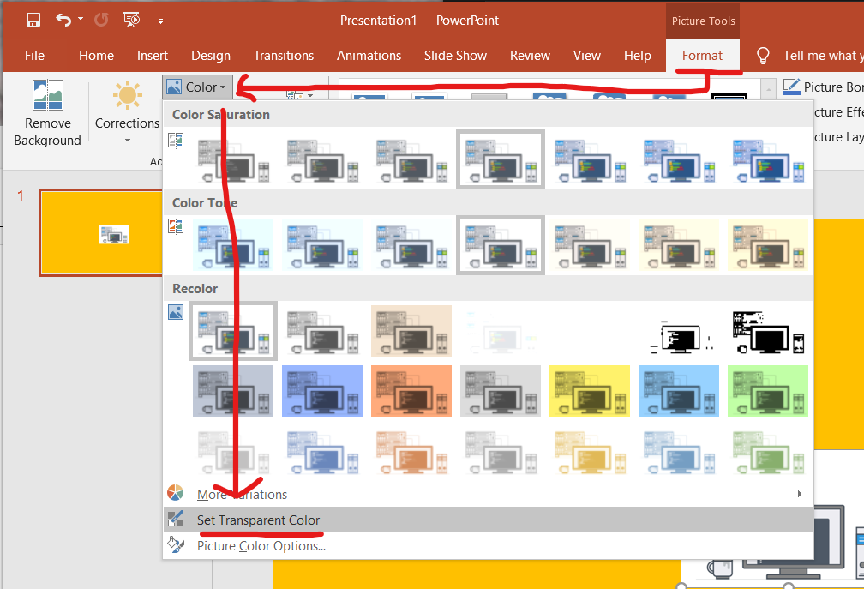Go to the Transitions tab
The width and height of the screenshot is (864, 589).
coord(283,56)
